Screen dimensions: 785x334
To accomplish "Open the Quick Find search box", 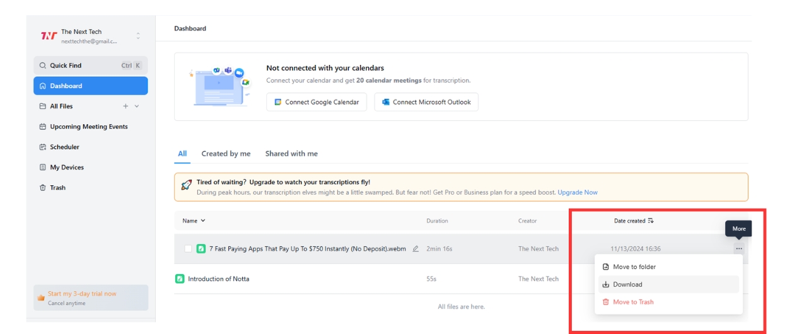I will pyautogui.click(x=91, y=66).
